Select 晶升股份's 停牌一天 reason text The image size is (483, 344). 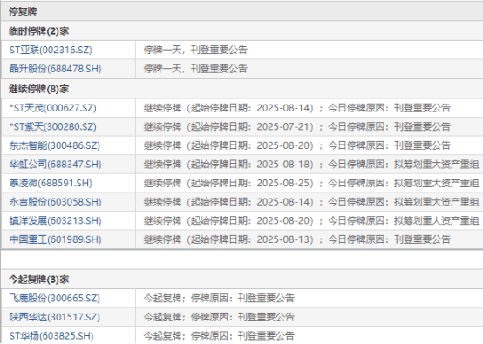[195, 69]
